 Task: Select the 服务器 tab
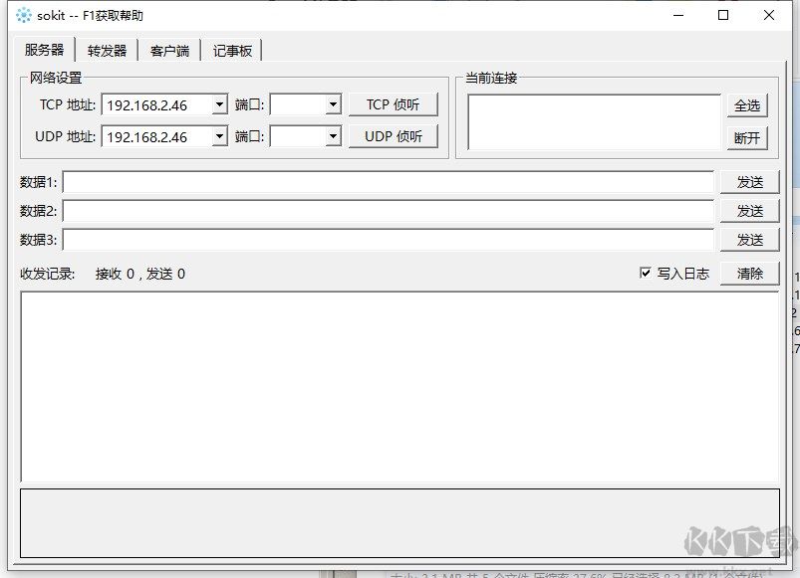(42, 49)
